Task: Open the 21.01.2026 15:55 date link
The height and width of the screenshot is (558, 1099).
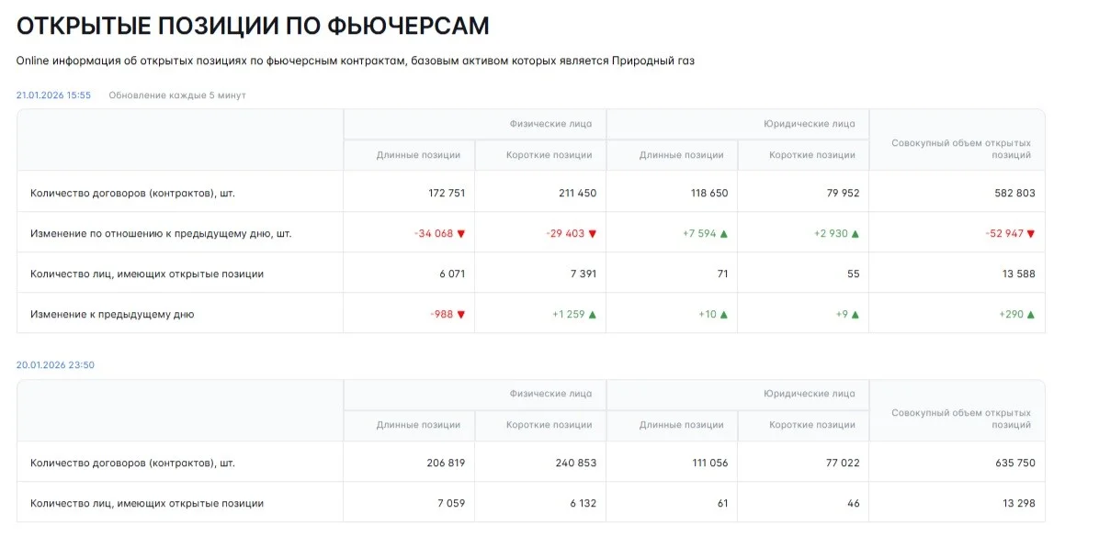Action: (x=53, y=95)
